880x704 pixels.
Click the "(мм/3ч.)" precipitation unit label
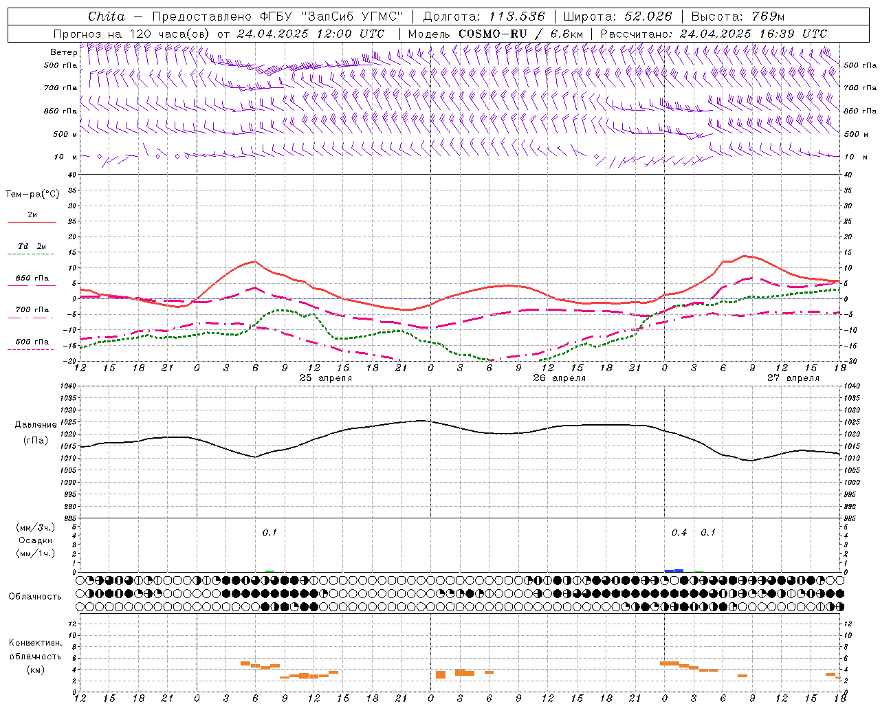coord(35,528)
